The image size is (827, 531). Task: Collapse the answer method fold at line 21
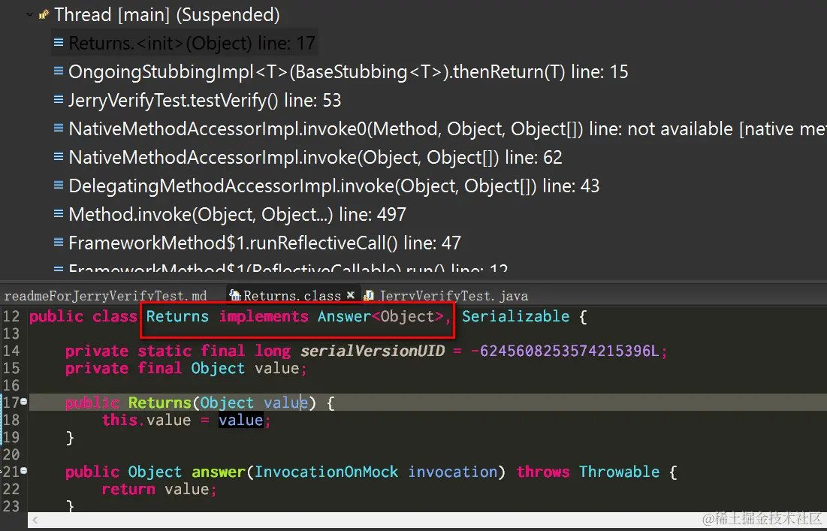click(x=24, y=471)
